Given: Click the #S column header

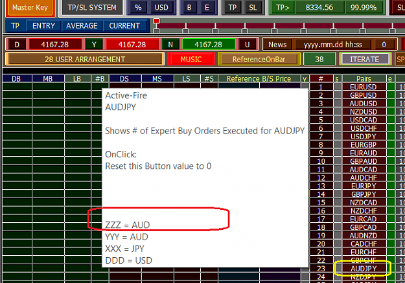Looking at the screenshot, I should click(209, 78).
